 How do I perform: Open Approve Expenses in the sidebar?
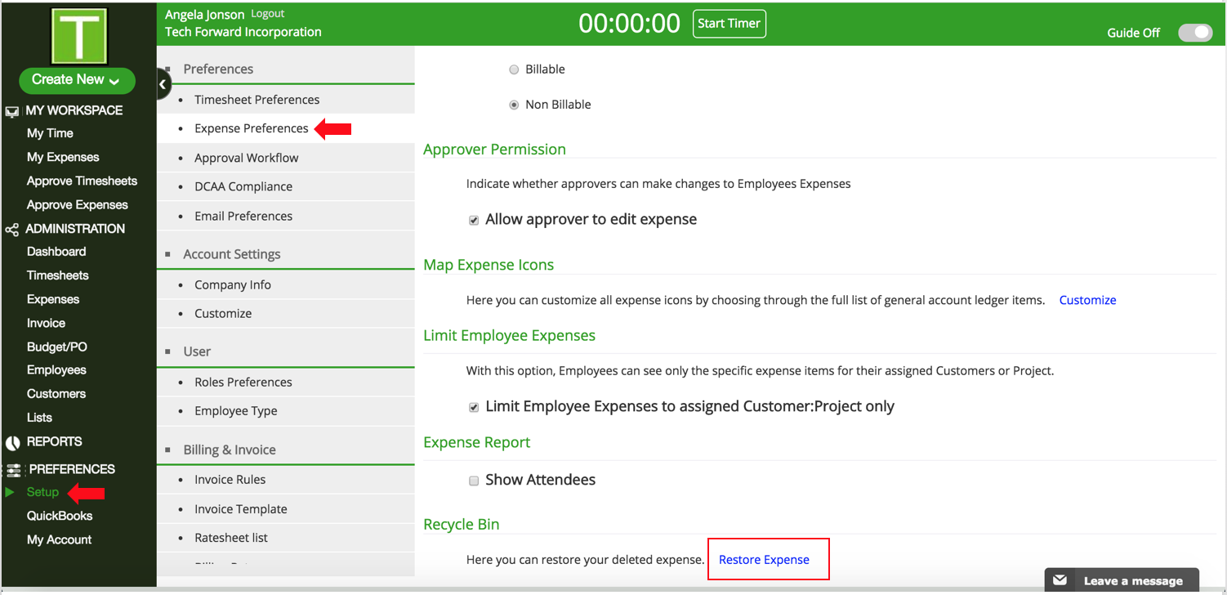[77, 204]
